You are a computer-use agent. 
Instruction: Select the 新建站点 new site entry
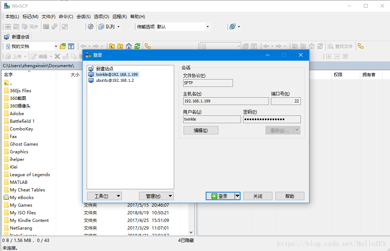tap(104, 69)
